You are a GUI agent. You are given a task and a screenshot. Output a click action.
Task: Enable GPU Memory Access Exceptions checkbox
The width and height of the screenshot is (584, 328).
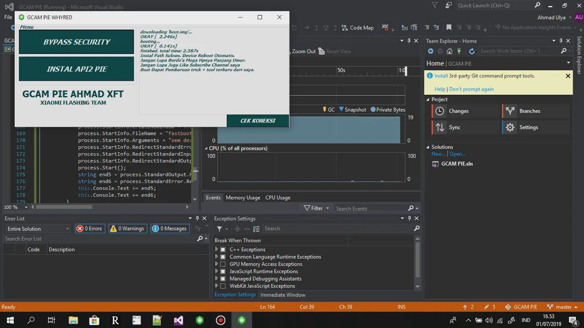tap(223, 264)
